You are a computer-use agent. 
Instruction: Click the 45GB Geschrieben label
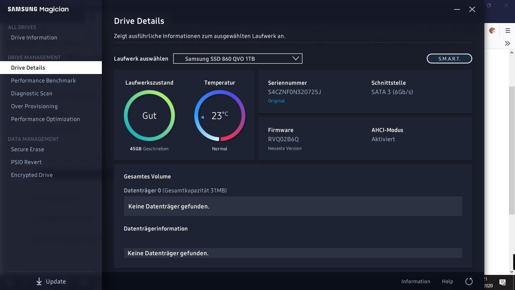149,149
